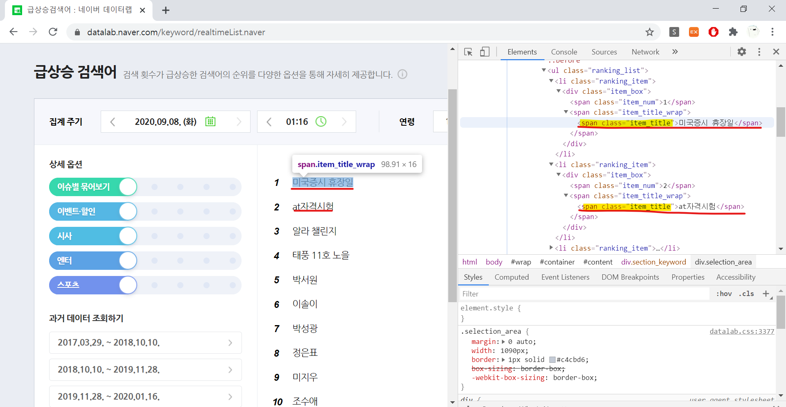Toggle the DevTools device toolbar
Image resolution: width=786 pixels, height=407 pixels.
(x=485, y=52)
